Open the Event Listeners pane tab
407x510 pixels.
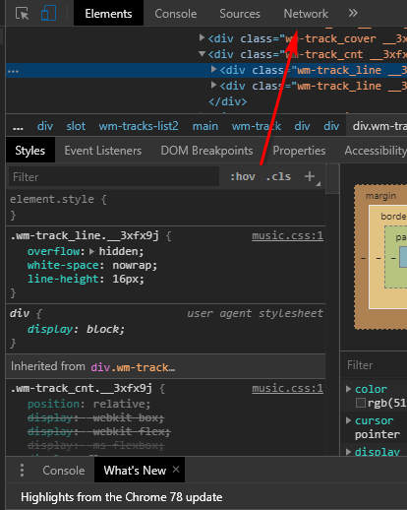click(x=103, y=151)
